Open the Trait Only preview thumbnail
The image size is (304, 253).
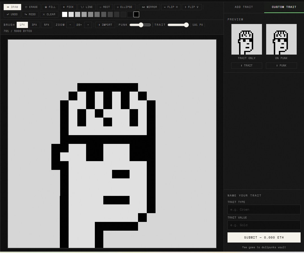(247, 39)
